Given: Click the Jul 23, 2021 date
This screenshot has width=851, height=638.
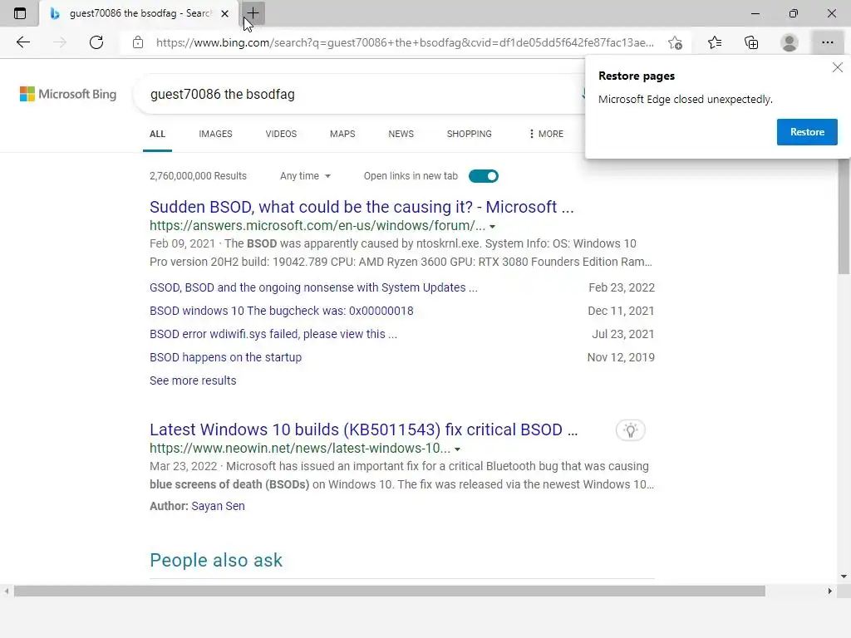Looking at the screenshot, I should (623, 334).
